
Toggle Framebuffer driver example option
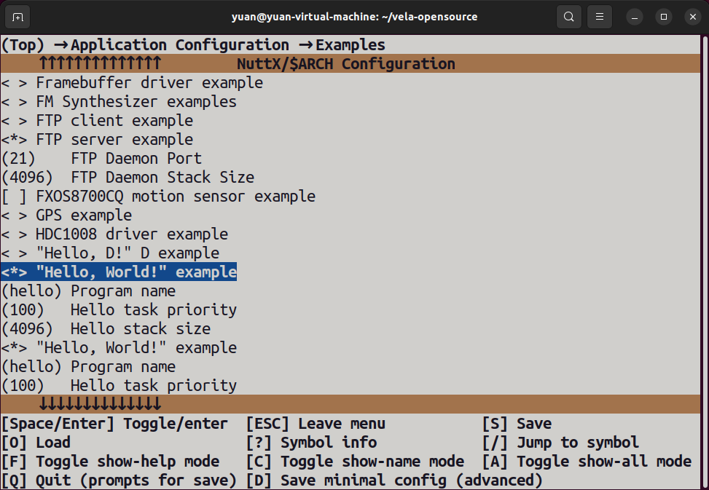pos(132,83)
